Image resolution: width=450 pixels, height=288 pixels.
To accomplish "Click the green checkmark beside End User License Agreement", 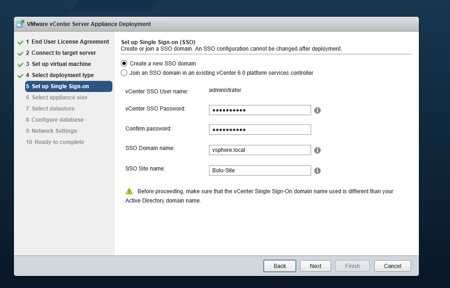I will pyautogui.click(x=20, y=42).
